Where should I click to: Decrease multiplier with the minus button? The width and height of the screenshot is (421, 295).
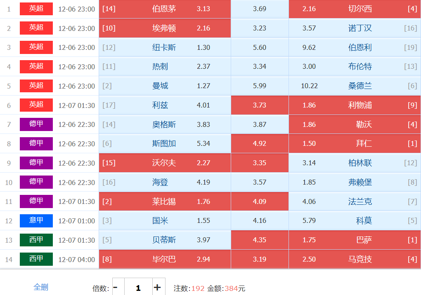tap(116, 288)
